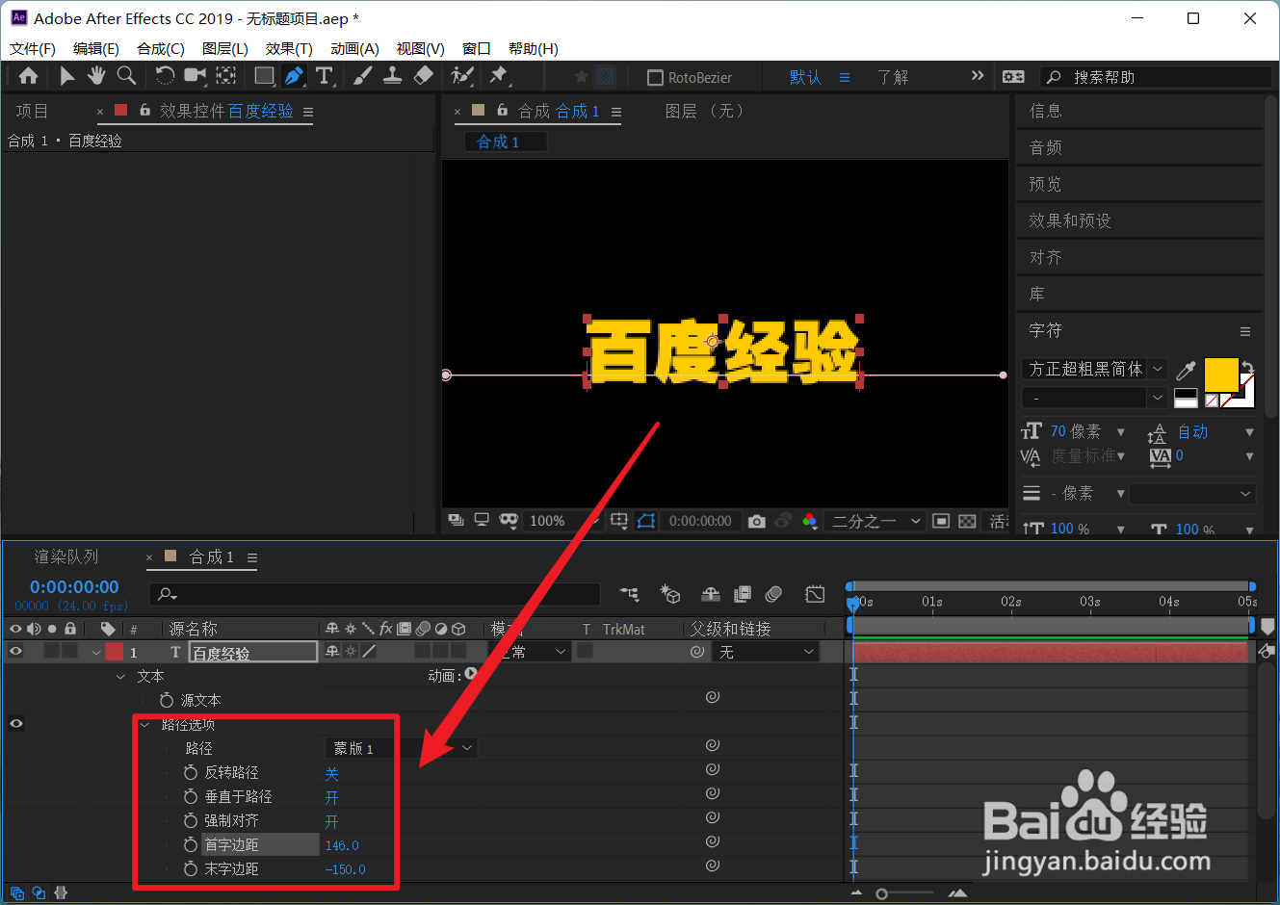Viewport: 1280px width, 905px height.
Task: Select the Type text tool
Action: (x=325, y=76)
